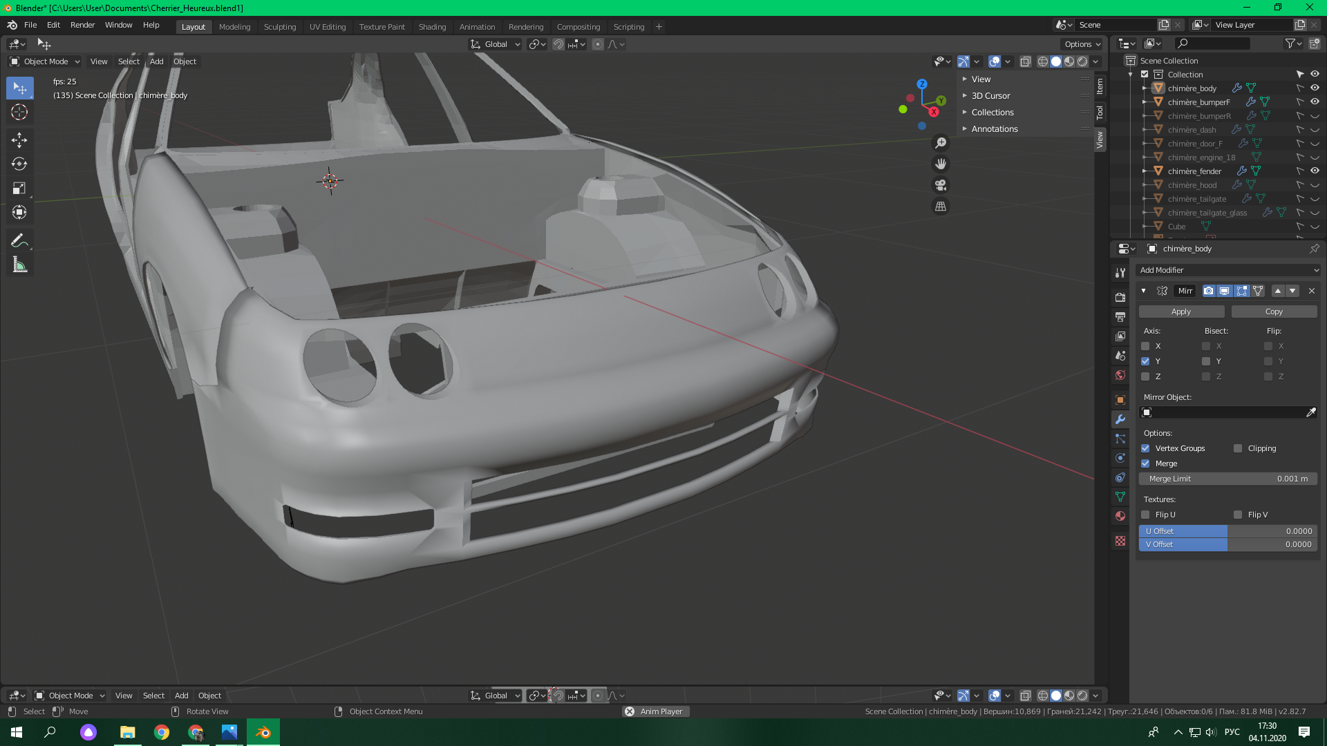Select the Measure tool
Image resolution: width=1327 pixels, height=746 pixels.
19,265
